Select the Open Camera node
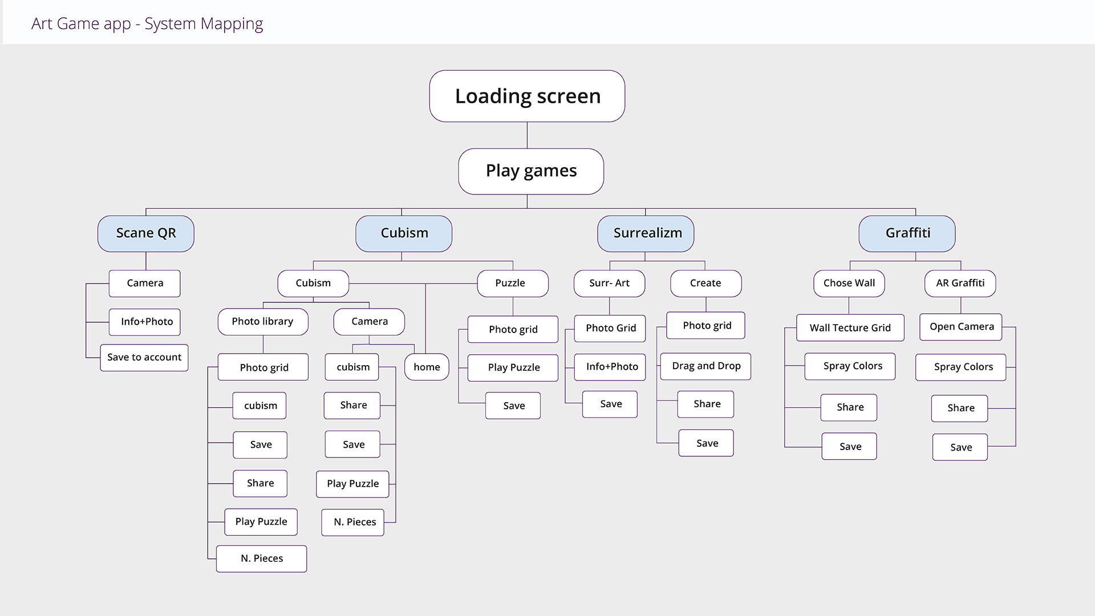Viewport: 1095px width, 616px height. point(961,327)
